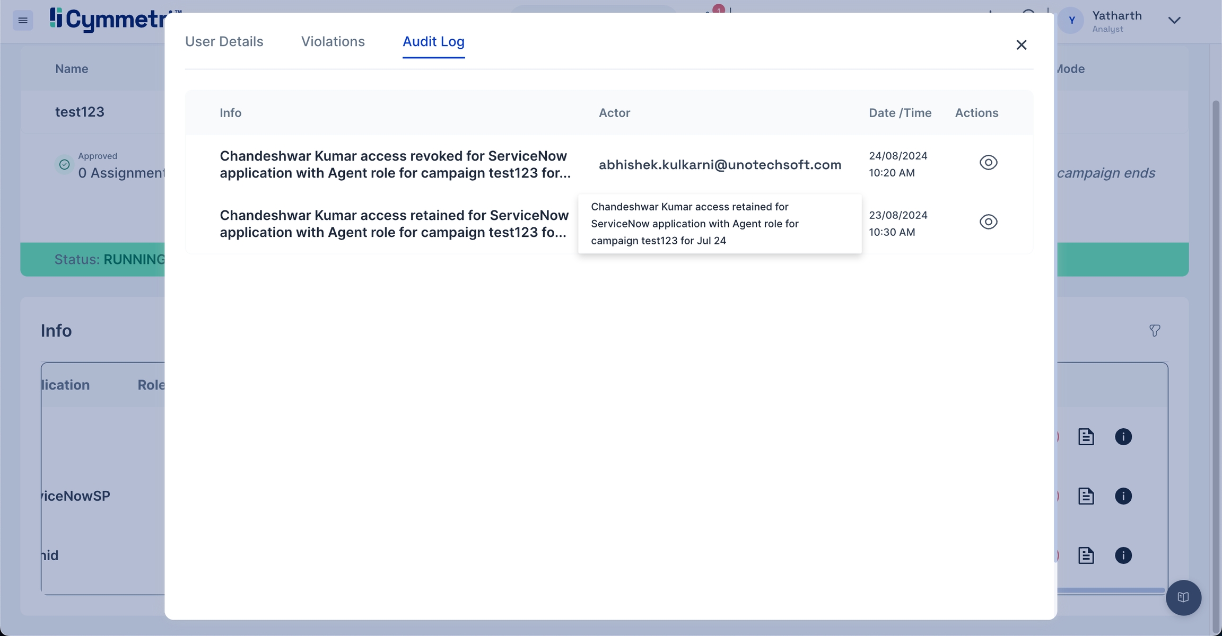Click the Y user avatar

1071,21
